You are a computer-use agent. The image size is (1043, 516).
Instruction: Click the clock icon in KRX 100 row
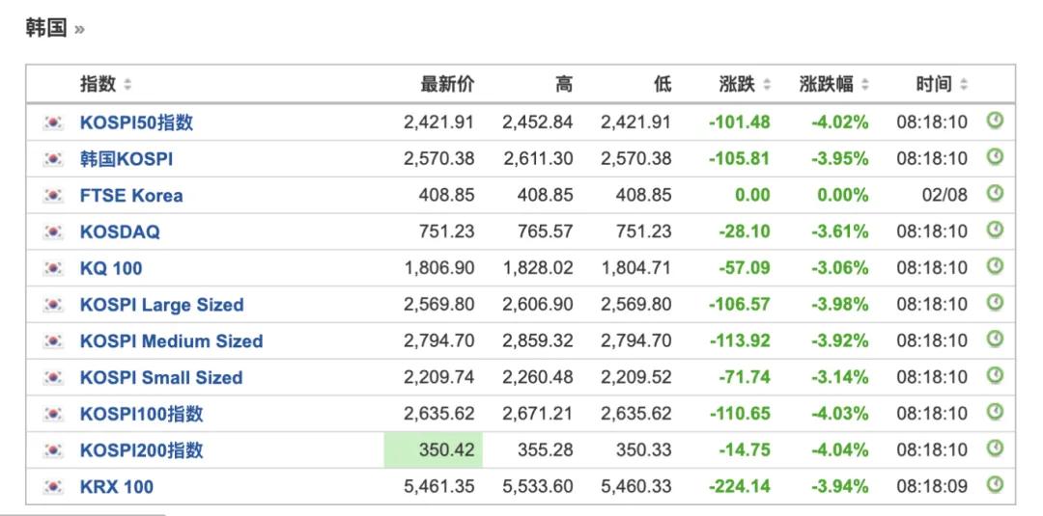[x=995, y=486]
